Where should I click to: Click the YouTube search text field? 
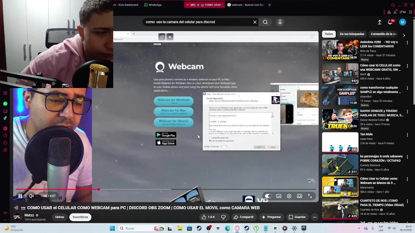point(198,22)
